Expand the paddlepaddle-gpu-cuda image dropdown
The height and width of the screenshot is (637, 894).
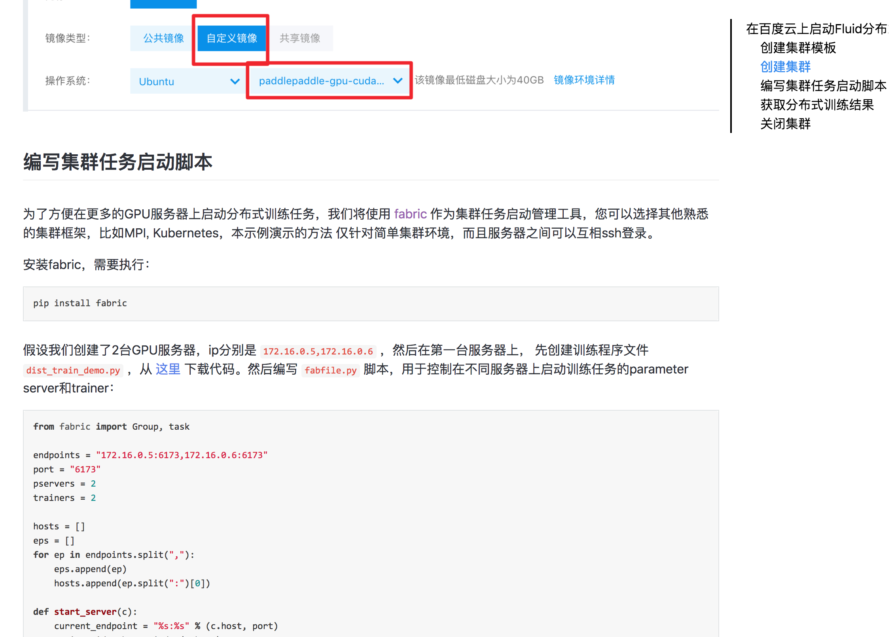[x=321, y=81]
